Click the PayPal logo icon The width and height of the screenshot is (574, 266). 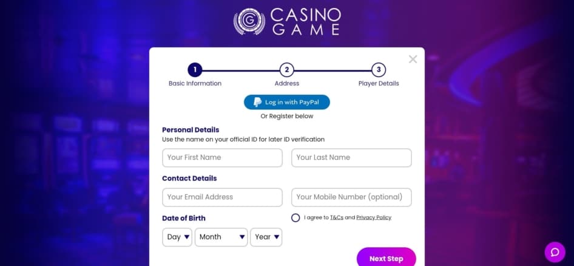(257, 102)
